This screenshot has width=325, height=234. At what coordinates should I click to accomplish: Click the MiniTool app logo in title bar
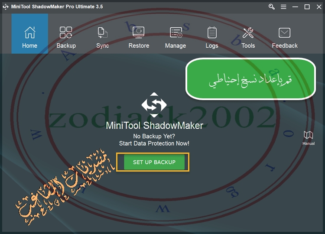click(6, 7)
